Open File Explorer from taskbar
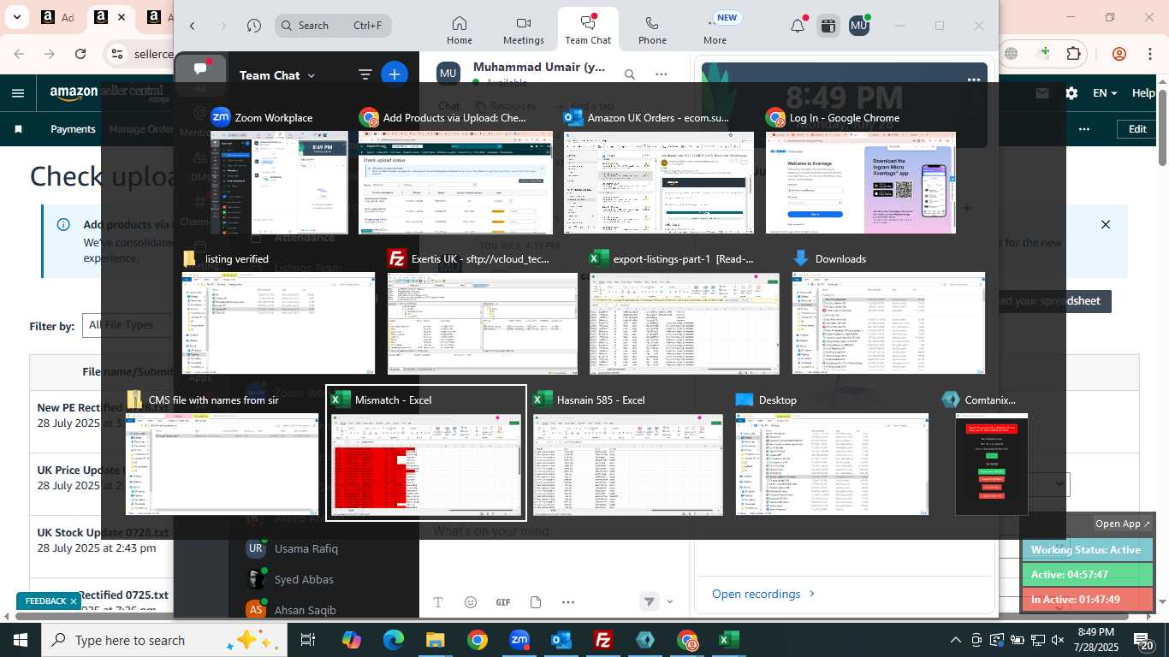The width and height of the screenshot is (1169, 657). click(x=435, y=640)
